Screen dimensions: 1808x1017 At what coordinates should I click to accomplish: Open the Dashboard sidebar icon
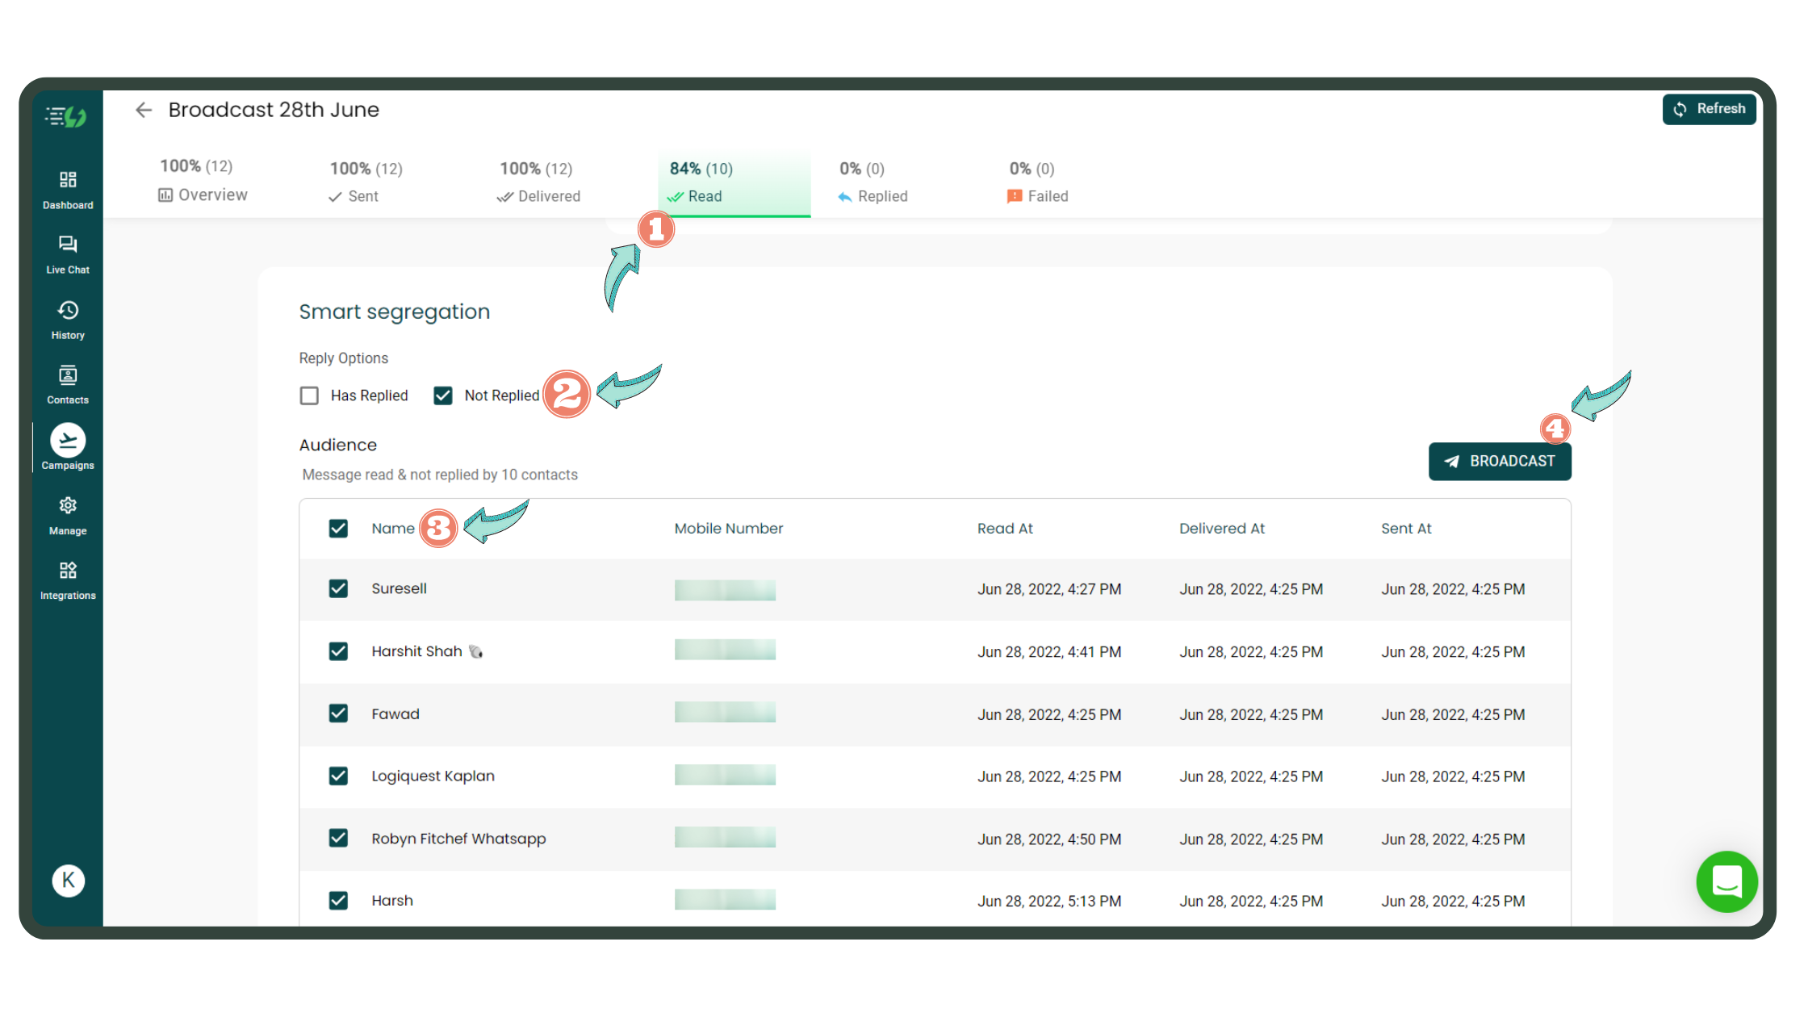tap(68, 189)
